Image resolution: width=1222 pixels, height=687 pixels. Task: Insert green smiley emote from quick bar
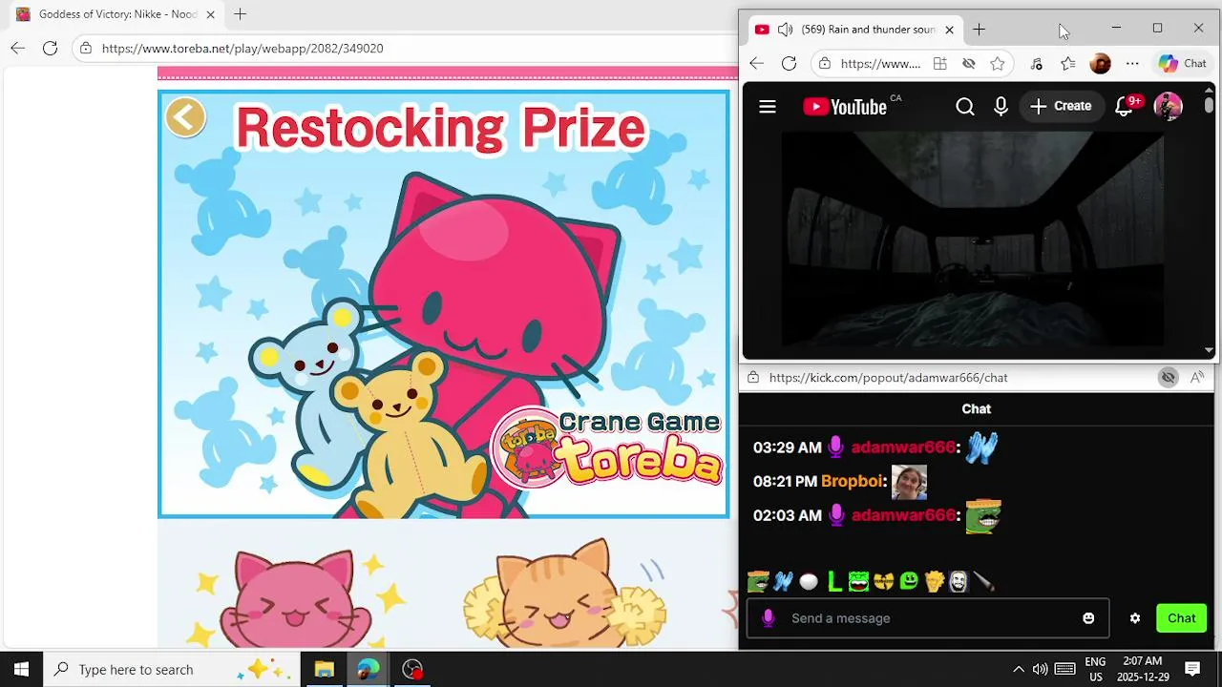(x=909, y=581)
